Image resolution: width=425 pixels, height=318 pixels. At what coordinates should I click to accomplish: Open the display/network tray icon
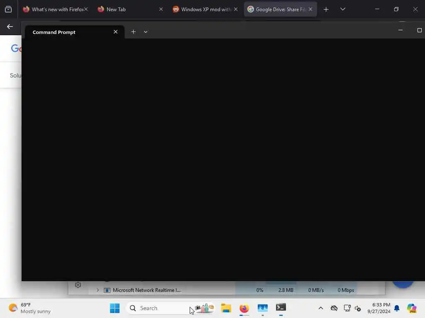(347, 308)
